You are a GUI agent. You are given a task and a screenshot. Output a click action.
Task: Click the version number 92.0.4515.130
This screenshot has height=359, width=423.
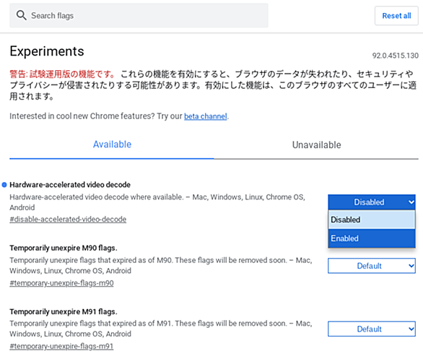coord(396,56)
